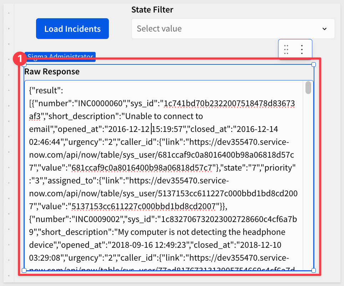Click the bottom-right resize handle

[314, 270]
